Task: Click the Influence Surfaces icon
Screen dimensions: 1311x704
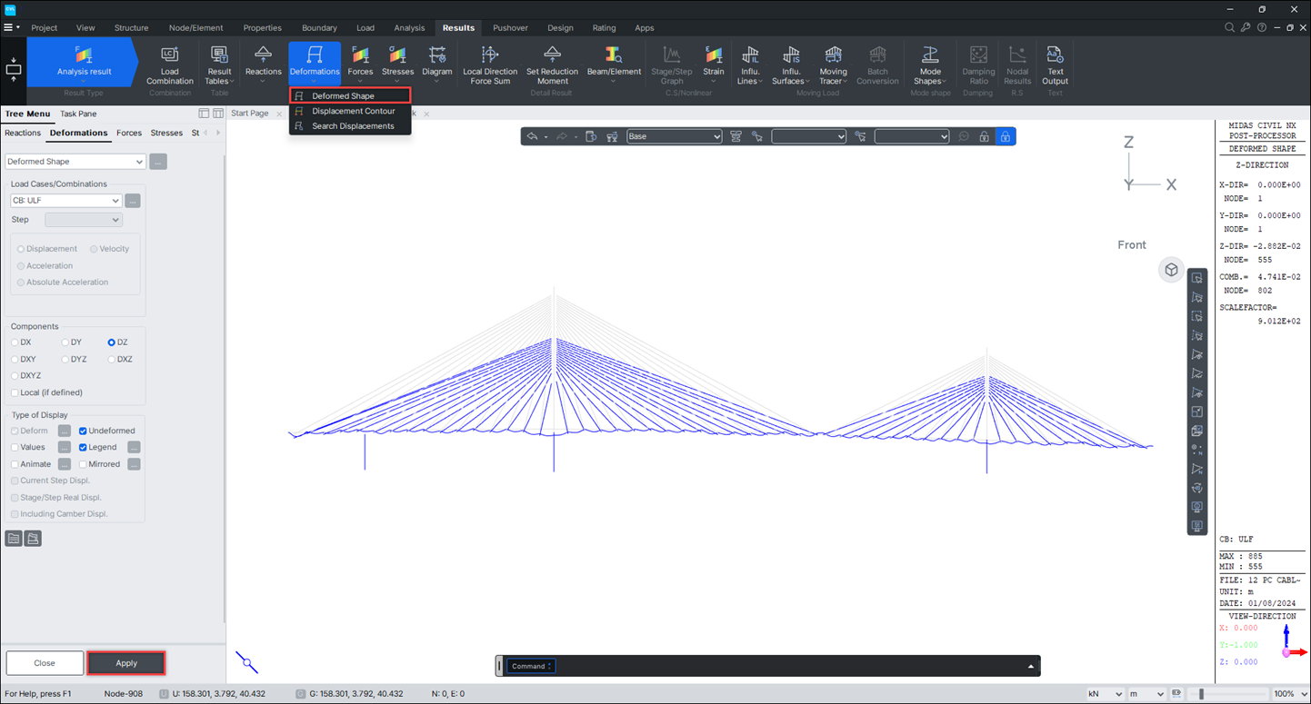Action: [791, 64]
